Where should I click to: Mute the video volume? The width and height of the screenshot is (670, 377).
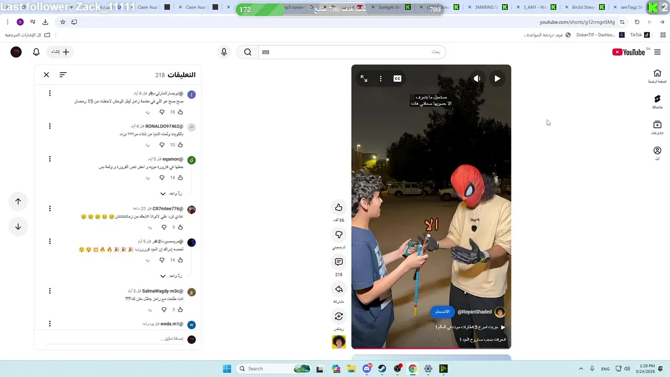pos(477,79)
